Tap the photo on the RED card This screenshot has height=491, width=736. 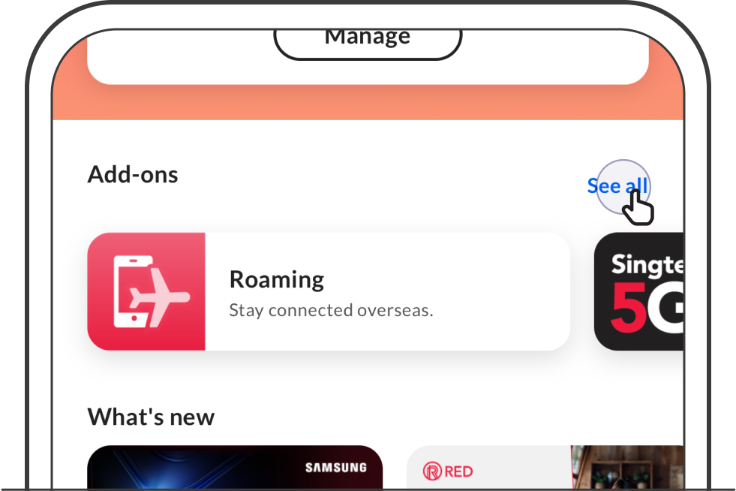(x=627, y=468)
